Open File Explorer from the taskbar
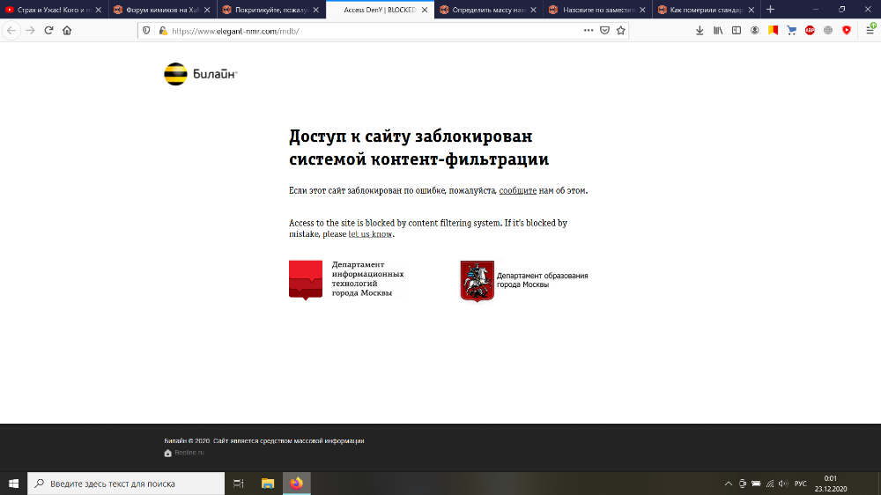 tap(268, 484)
